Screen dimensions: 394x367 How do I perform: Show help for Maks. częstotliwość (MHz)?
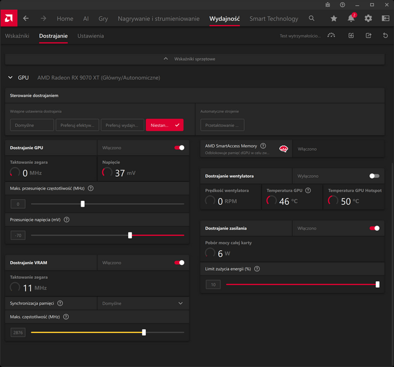66,317
